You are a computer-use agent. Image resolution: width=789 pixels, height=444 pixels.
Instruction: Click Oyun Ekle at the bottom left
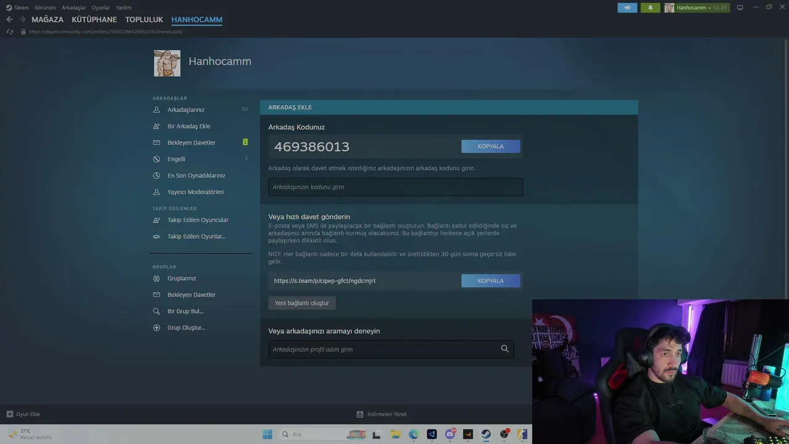28,414
